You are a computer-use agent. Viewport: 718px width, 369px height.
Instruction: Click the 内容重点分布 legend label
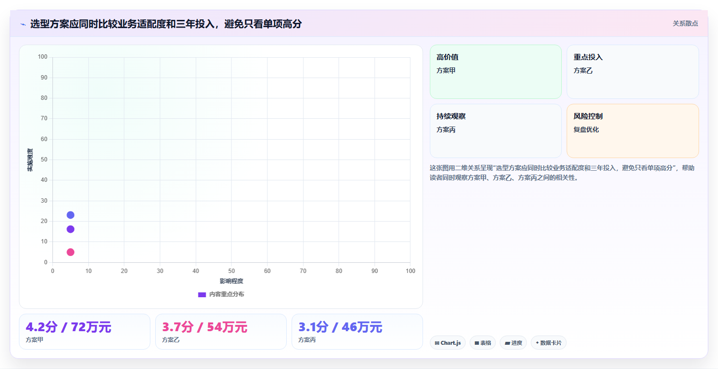(x=227, y=294)
